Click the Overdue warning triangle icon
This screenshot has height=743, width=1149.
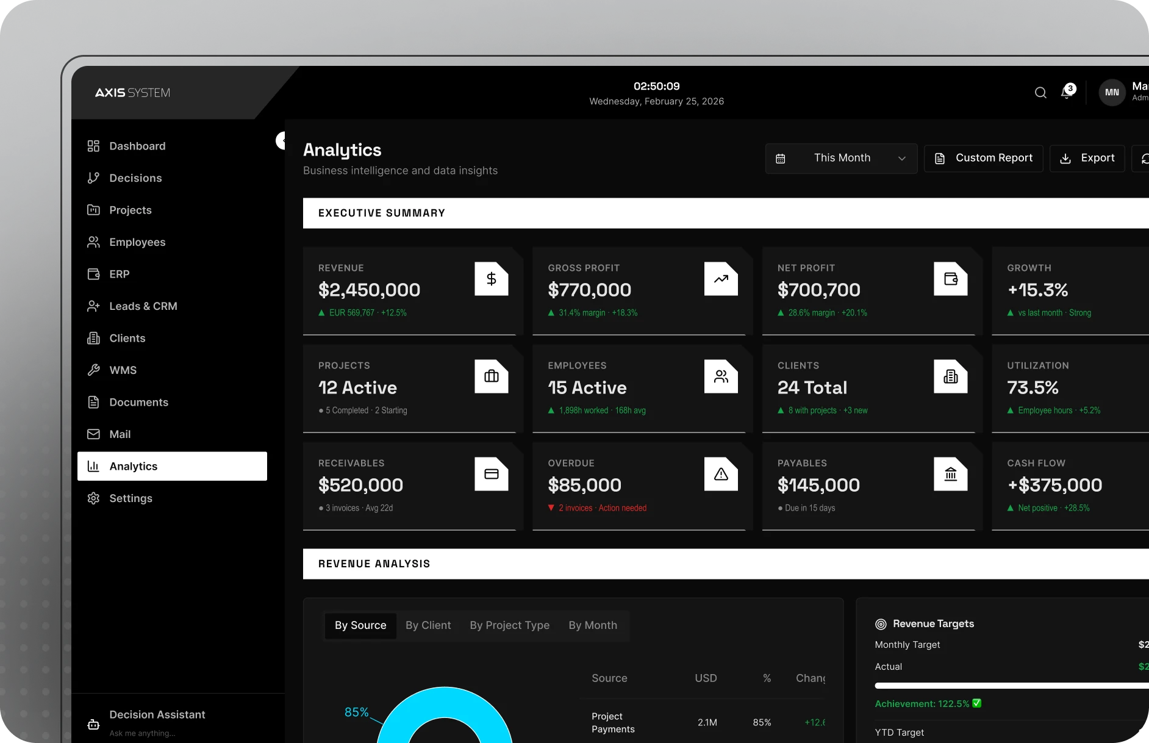tap(721, 474)
